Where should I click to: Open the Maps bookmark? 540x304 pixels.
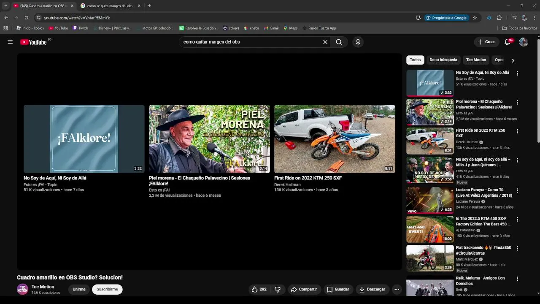tap(290, 28)
